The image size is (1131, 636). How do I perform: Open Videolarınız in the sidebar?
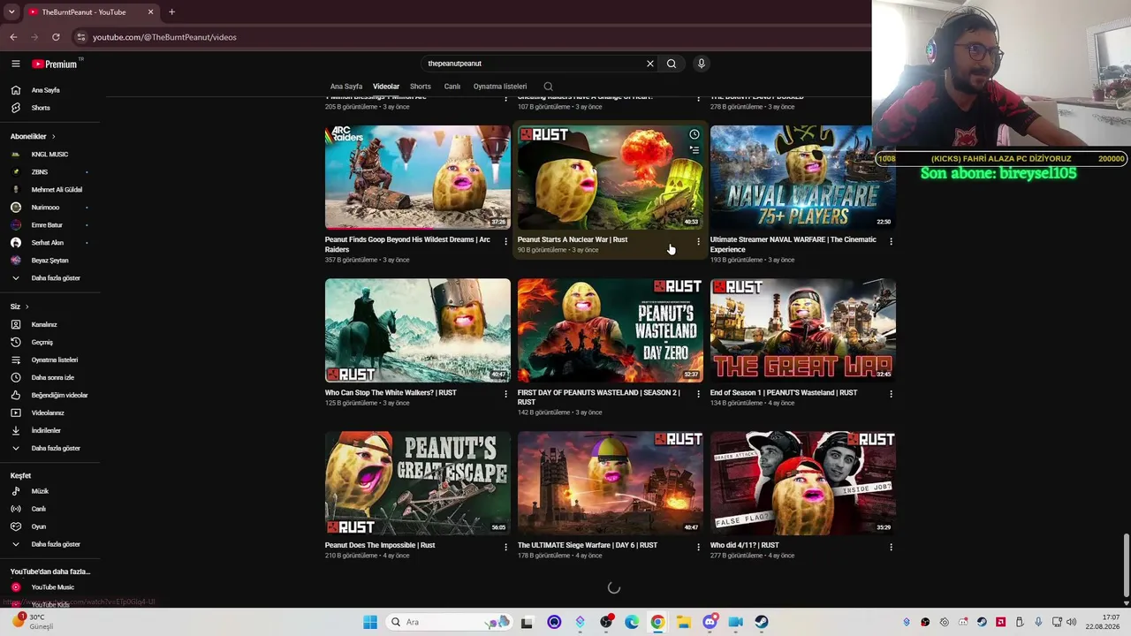[49, 413]
